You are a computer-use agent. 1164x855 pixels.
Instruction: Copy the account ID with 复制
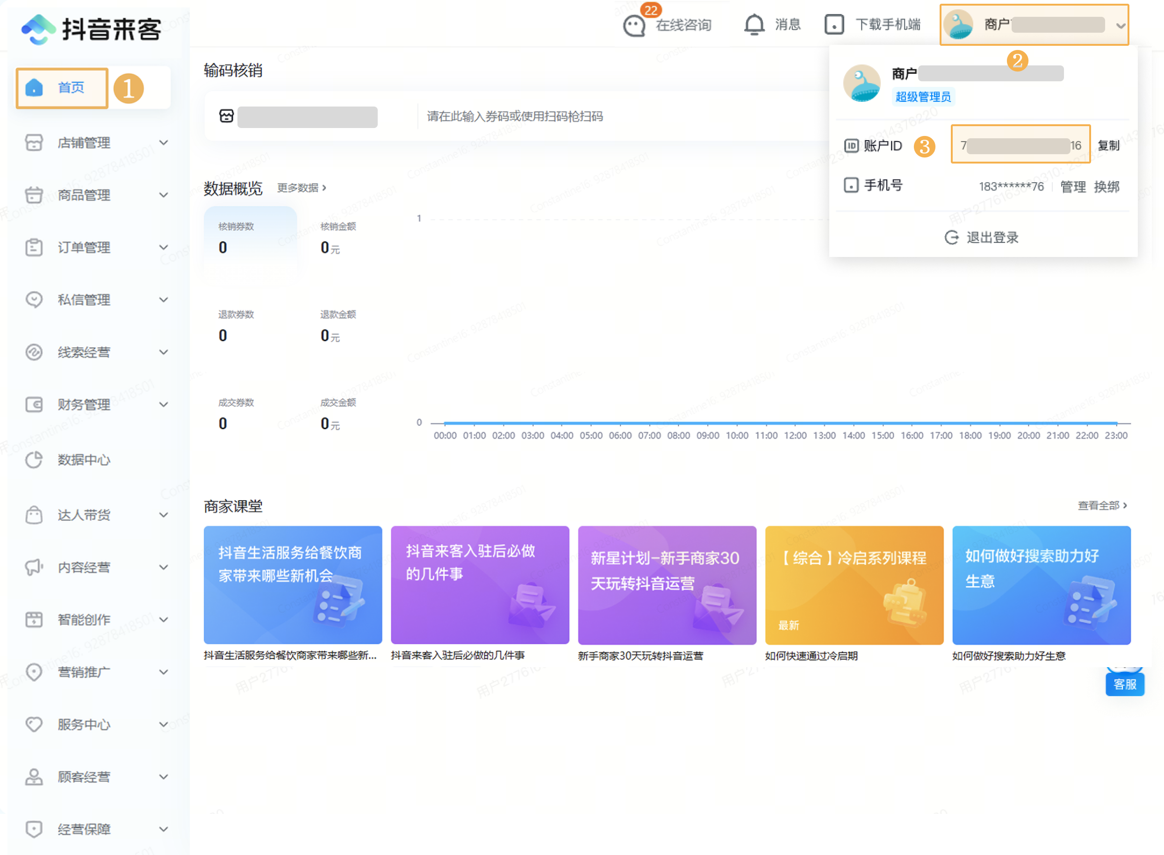(1108, 145)
